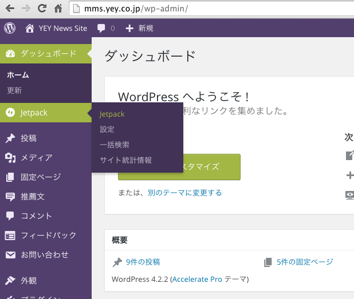
Task: Reload the page with browser refresh button
Action: coord(42,9)
